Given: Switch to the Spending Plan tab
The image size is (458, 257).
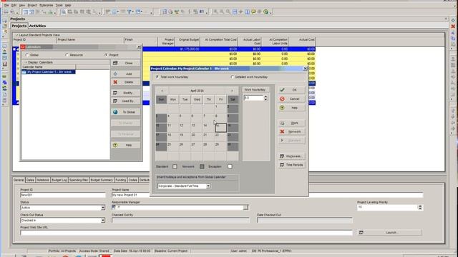Looking at the screenshot, I should [x=79, y=180].
